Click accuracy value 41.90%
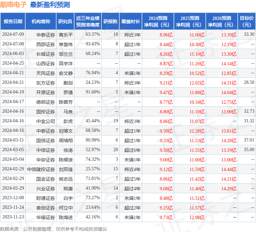256x232 pixels. [x=93, y=188]
